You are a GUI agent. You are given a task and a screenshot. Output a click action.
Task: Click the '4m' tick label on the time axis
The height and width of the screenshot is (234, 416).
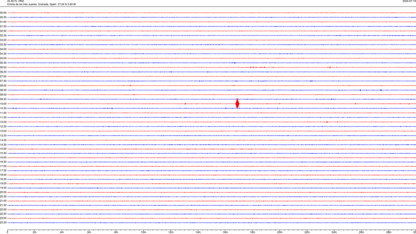62,232
